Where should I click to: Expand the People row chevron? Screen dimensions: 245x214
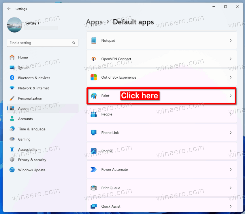click(231, 114)
